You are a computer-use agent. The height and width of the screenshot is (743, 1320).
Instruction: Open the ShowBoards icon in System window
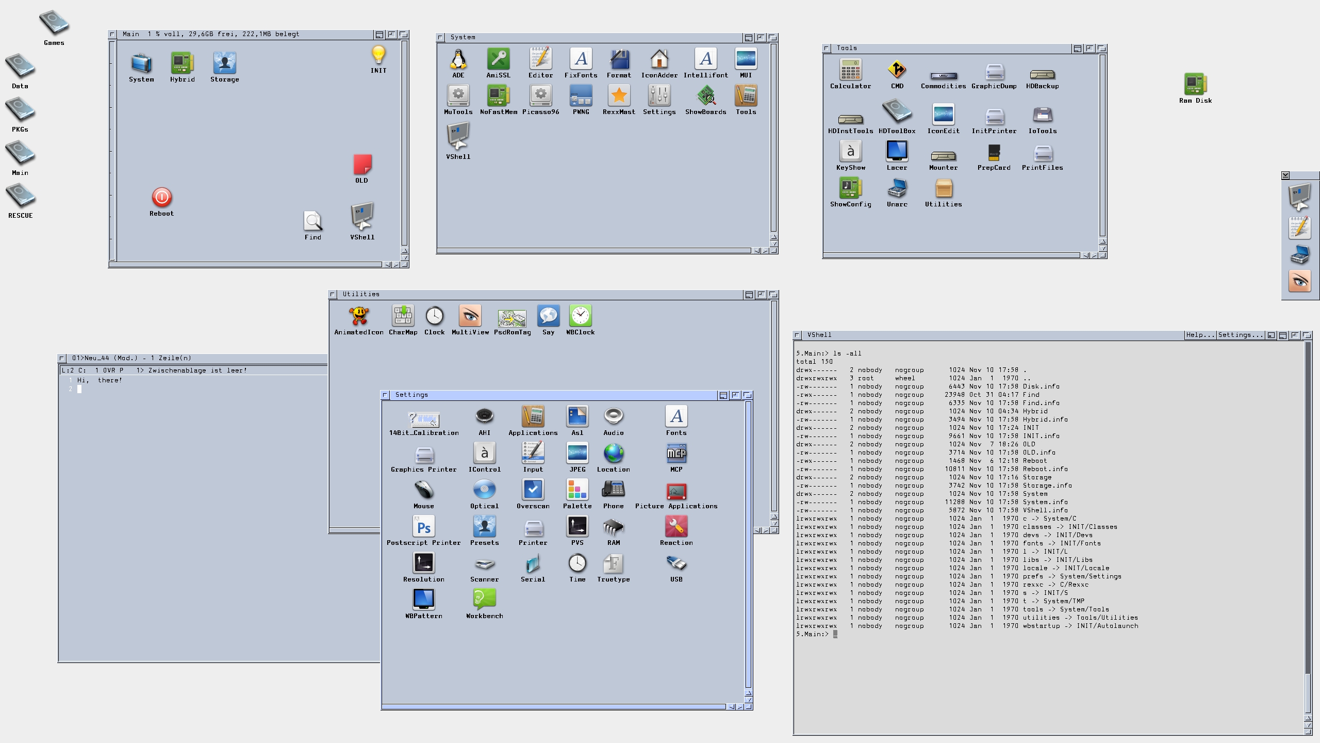(x=705, y=96)
